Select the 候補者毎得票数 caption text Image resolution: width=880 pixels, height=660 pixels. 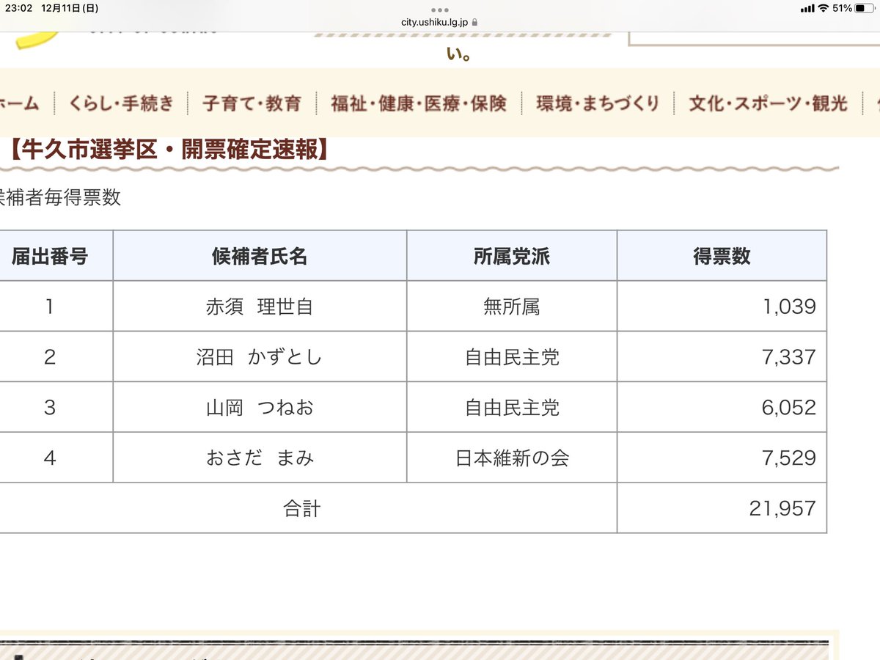coord(60,198)
